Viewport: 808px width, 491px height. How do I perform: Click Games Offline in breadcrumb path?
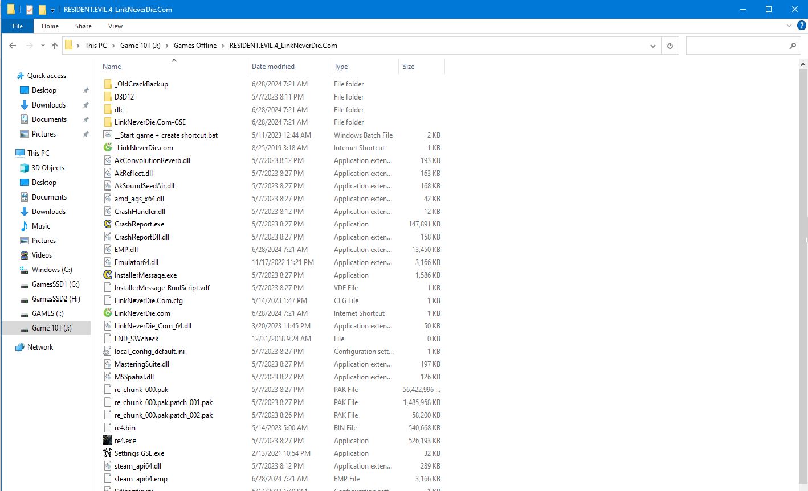195,46
